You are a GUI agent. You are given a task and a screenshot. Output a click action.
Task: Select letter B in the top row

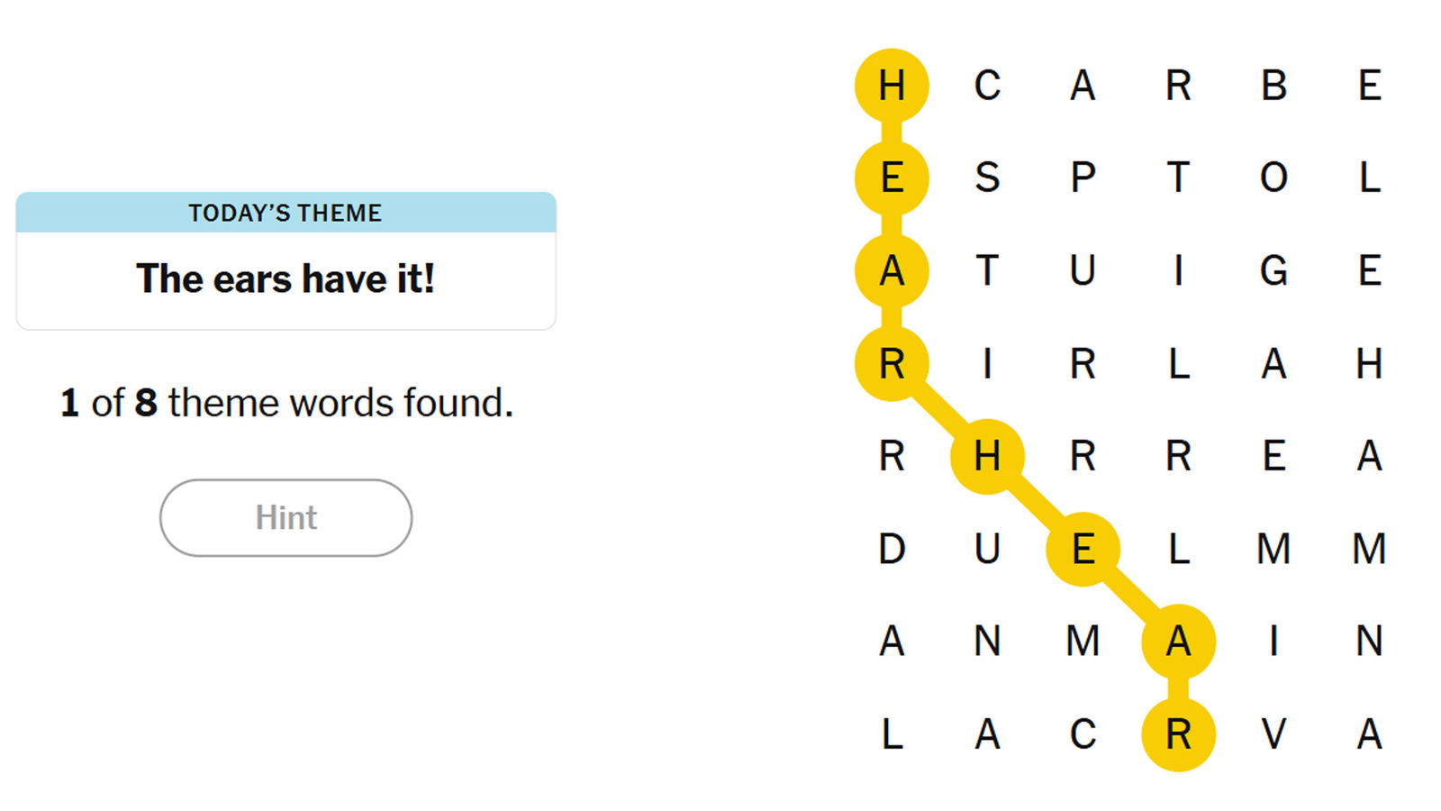coord(1273,86)
